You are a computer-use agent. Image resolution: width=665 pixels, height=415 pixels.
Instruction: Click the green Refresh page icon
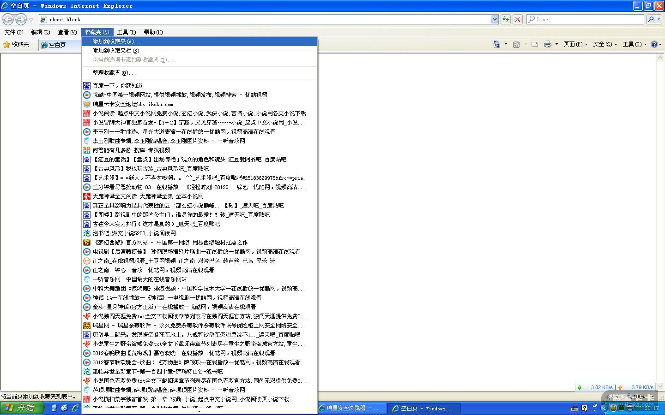(x=506, y=19)
